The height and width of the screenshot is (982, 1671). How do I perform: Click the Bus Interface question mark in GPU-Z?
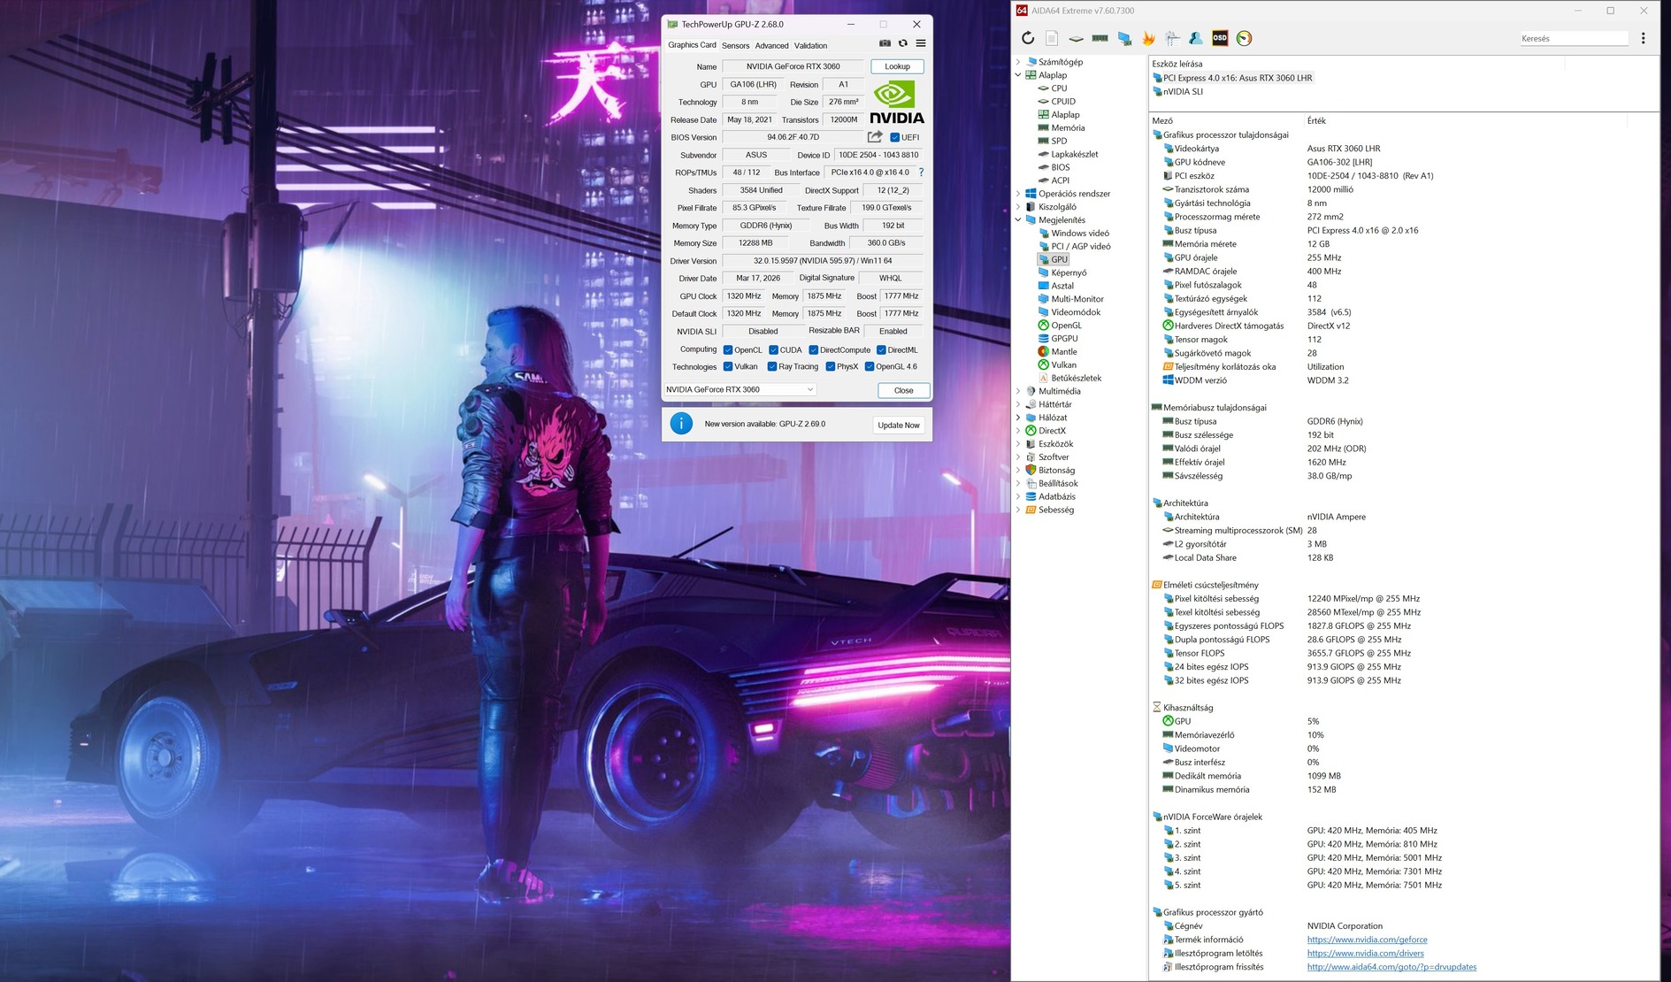(x=921, y=173)
